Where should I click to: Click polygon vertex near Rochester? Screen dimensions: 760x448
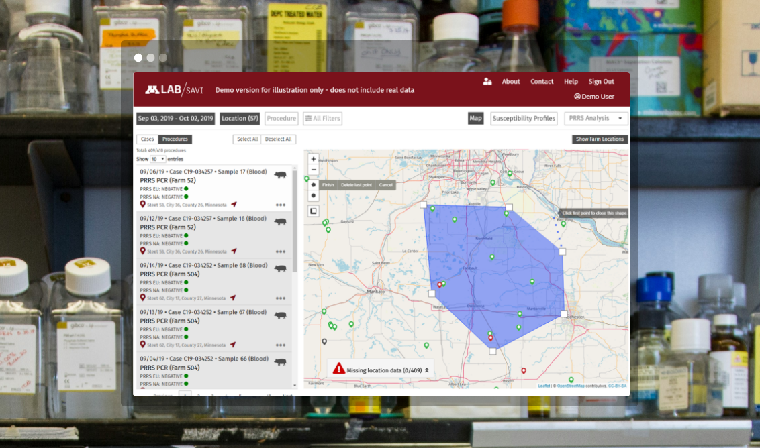[564, 314]
